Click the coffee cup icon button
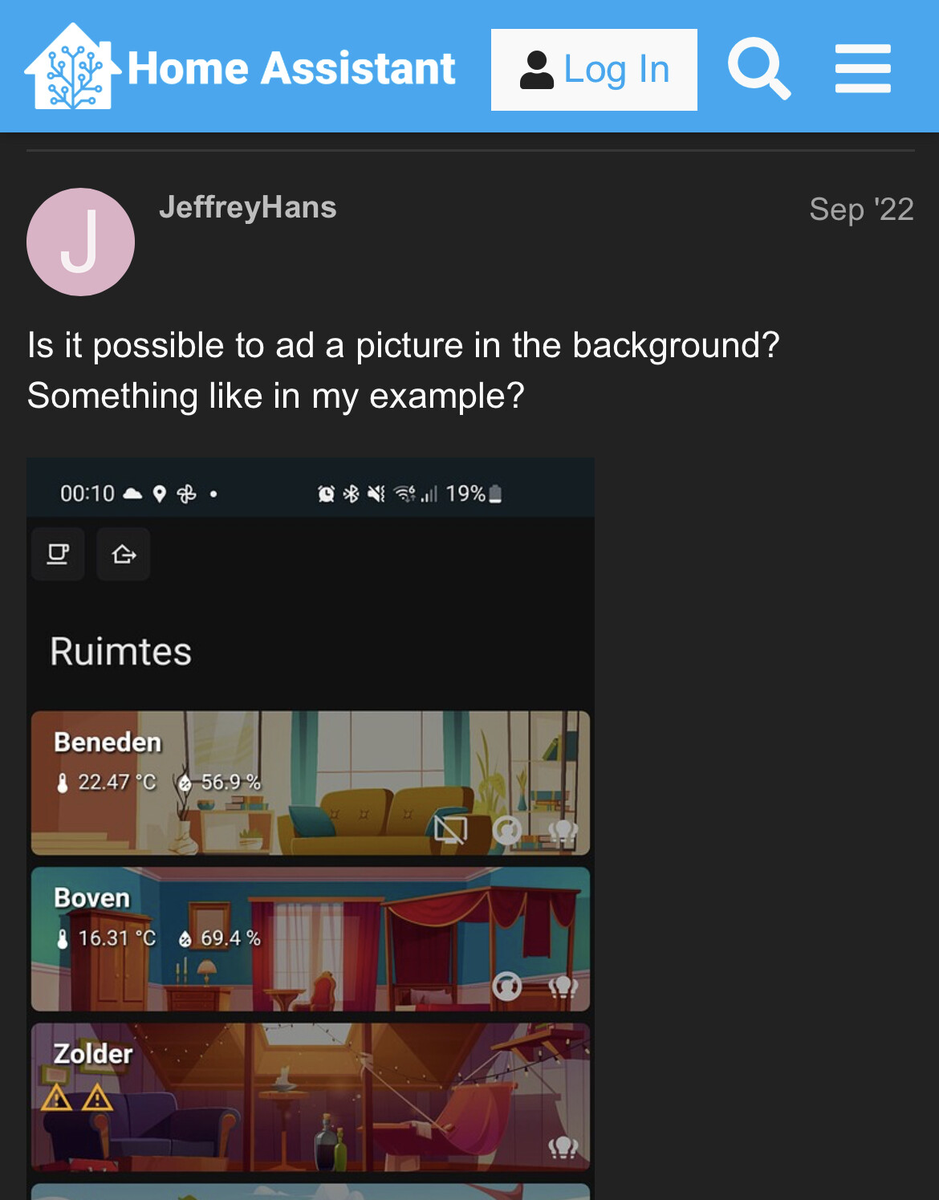Viewport: 939px width, 1200px height. pyautogui.click(x=58, y=554)
